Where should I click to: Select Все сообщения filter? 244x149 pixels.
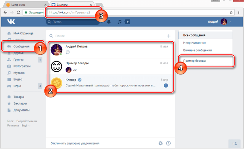coord(206,35)
